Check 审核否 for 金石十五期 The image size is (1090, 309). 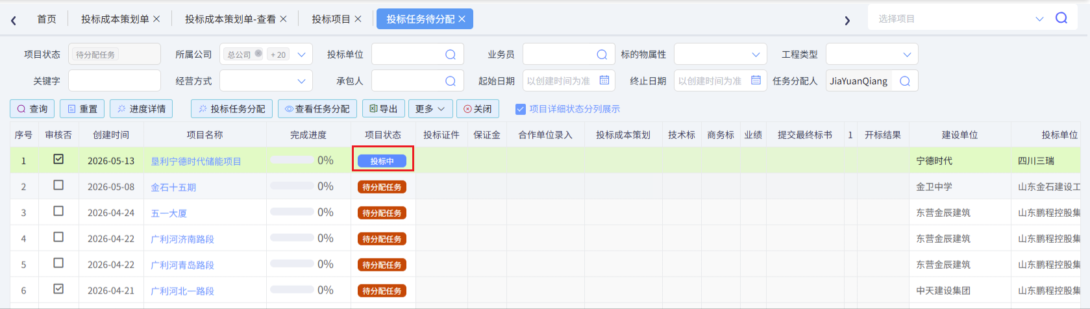58,185
